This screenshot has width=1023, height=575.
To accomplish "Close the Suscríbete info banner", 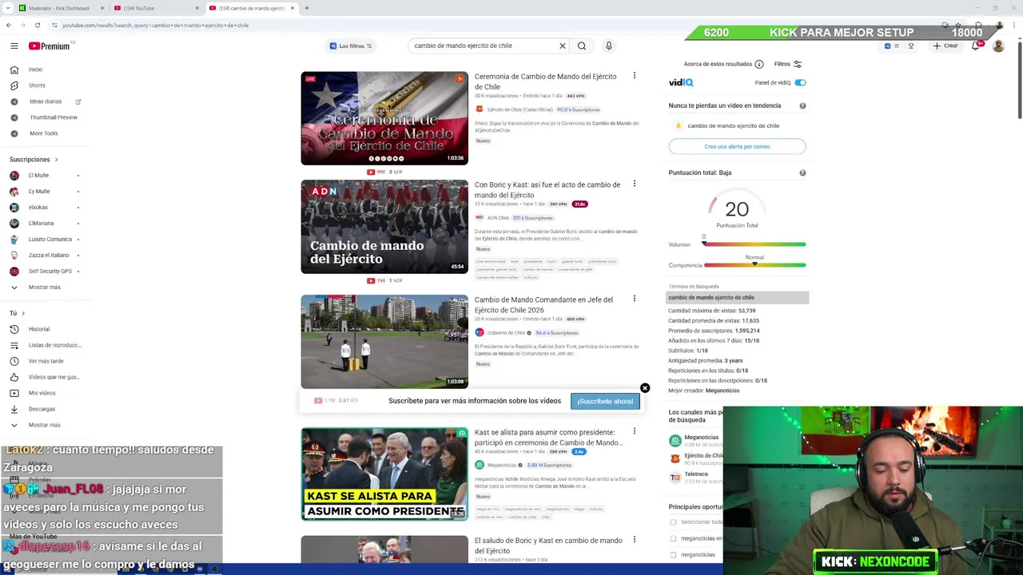I will coord(645,388).
